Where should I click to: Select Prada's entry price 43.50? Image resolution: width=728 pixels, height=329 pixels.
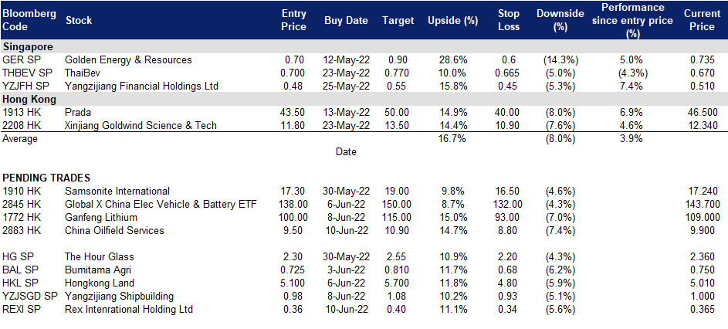[x=293, y=113]
